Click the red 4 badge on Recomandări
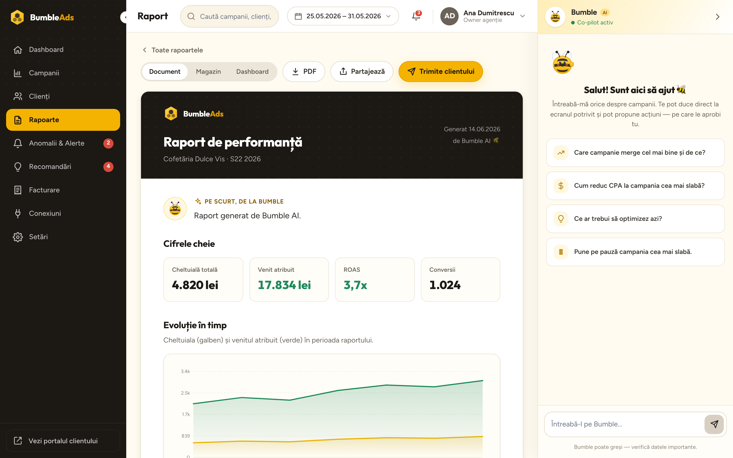Viewport: 733px width, 458px height. 108,166
